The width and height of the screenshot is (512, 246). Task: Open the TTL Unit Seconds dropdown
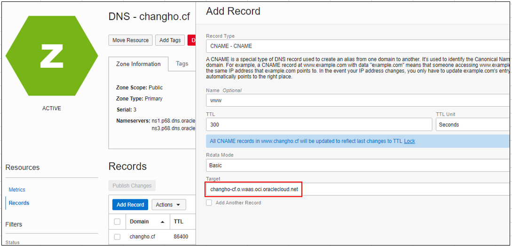click(473, 125)
